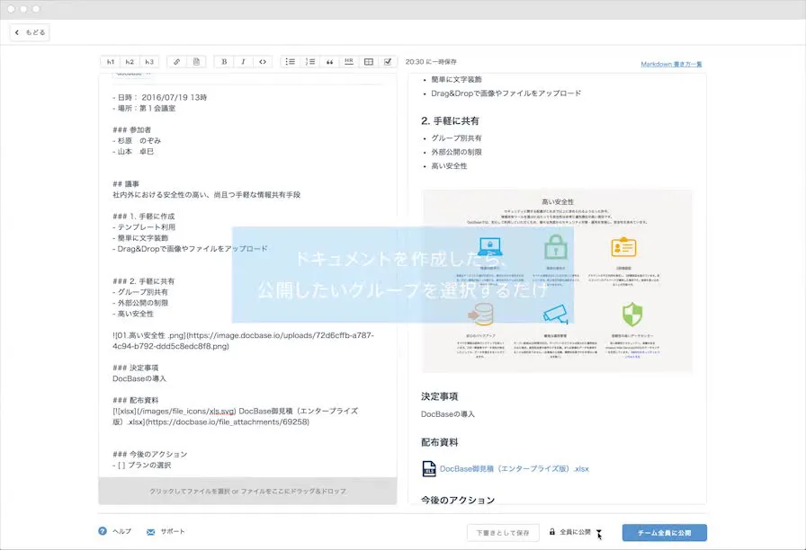Screen dimensions: 806x550
Task: Go back with the もどる button
Action: click(x=30, y=32)
